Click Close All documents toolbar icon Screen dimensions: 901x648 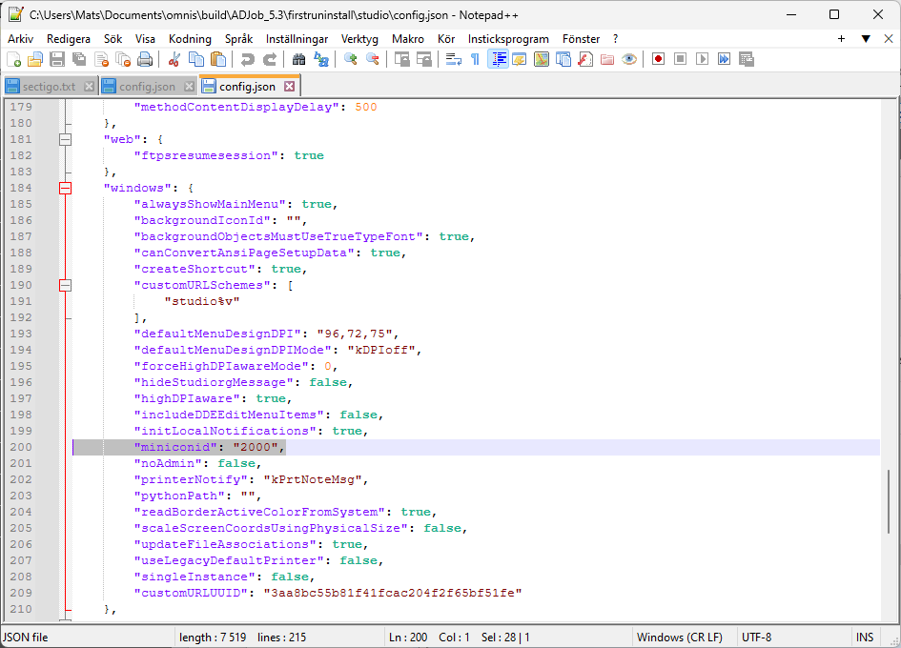(124, 59)
